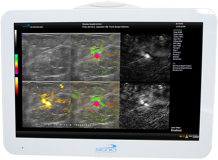Click the blue probe orientation marker
Viewport: 218px width, 160px height.
pyautogui.click(x=23, y=34)
